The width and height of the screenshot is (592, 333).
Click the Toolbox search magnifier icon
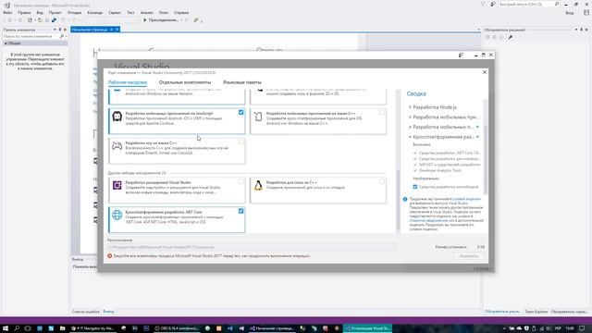coord(62,36)
